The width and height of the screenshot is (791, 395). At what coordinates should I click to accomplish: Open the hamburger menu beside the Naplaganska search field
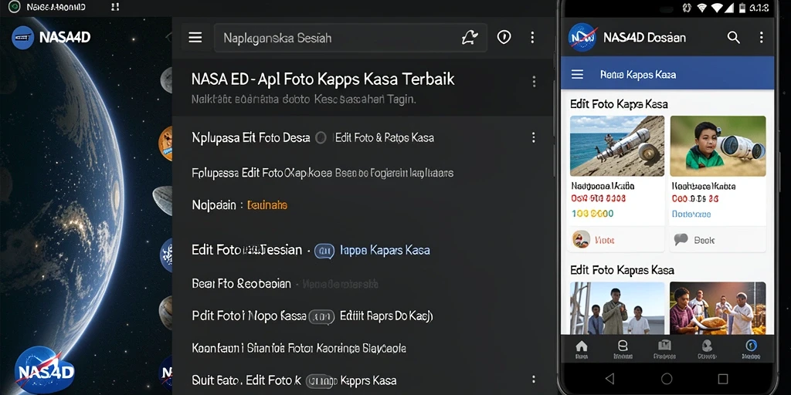pyautogui.click(x=195, y=38)
